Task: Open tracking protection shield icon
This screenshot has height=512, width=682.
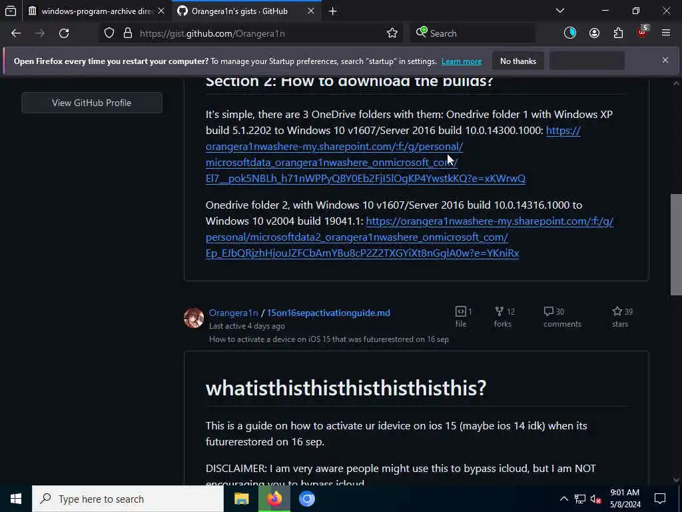Action: coord(109,33)
